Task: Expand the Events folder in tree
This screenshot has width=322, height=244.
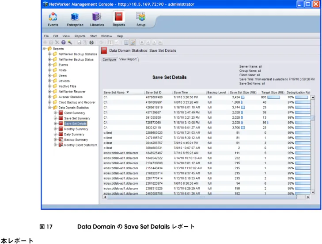Action: 49,65
